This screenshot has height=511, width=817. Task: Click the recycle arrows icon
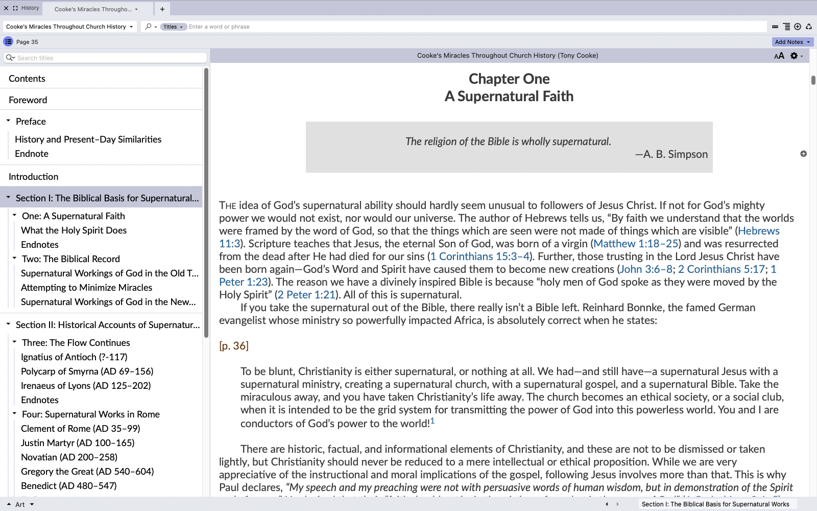(x=809, y=27)
